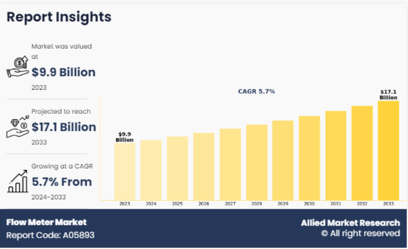Click the $9.9 Billion label above 2023 bar
The image size is (408, 249).
[125, 137]
